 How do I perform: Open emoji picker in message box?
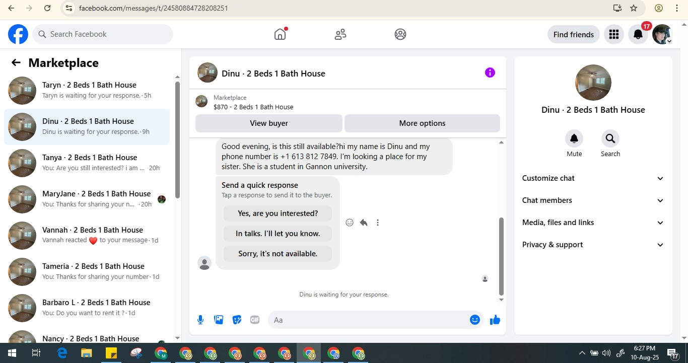tap(475, 320)
